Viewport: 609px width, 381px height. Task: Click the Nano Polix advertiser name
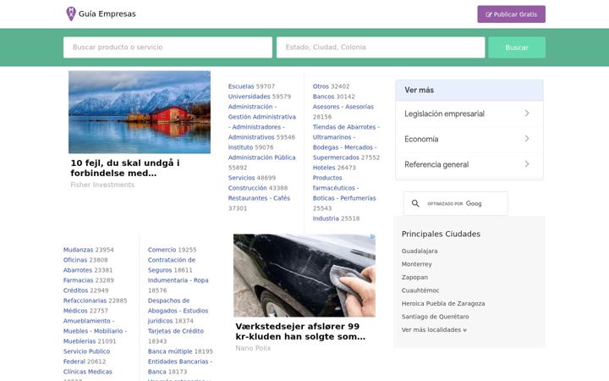253,348
